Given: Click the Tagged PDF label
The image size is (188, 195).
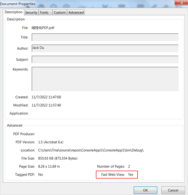Looking at the screenshot, I should [25, 174].
